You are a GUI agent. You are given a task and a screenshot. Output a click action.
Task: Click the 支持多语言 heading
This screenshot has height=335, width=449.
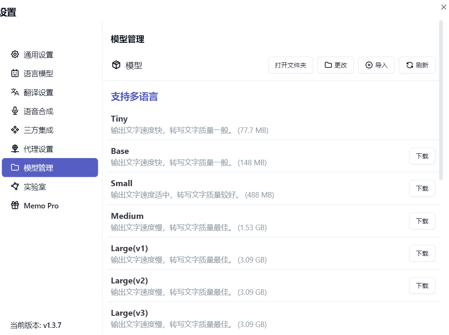134,96
